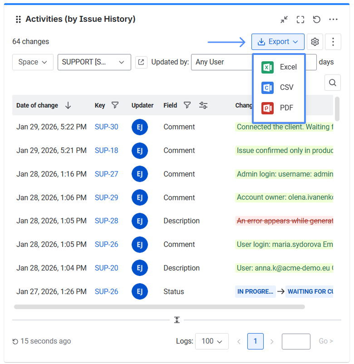The width and height of the screenshot is (354, 364).
Task: Open issue SUP-30 link
Action: tap(107, 127)
